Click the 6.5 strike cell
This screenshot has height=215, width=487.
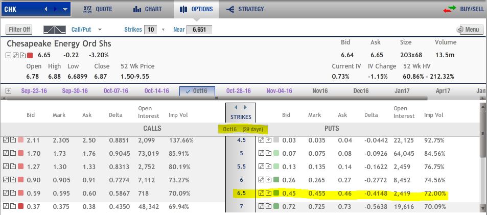(241, 193)
